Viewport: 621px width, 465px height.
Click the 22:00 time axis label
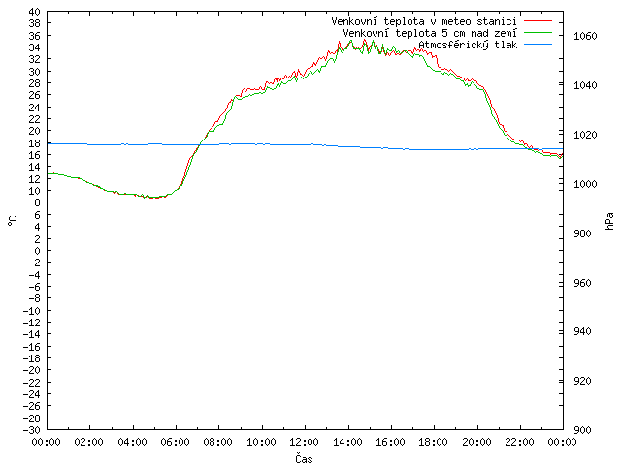[x=520, y=442]
